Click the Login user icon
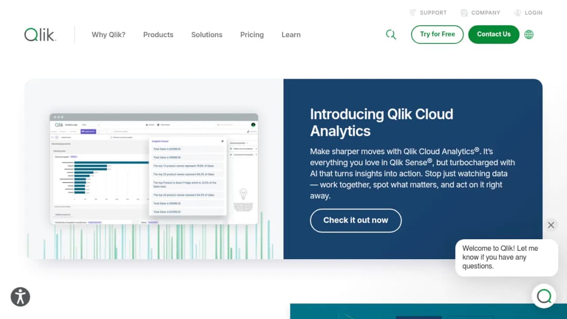The image size is (567, 319). [518, 13]
